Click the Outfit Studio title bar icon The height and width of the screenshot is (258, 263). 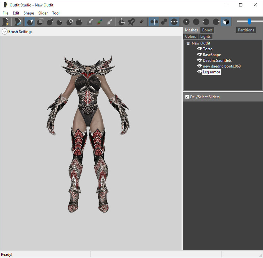tap(5, 5)
